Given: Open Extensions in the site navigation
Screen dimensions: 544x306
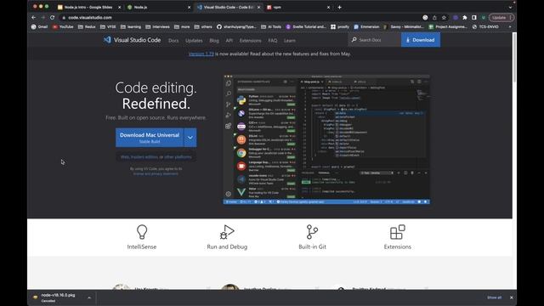Looking at the screenshot, I should 250,41.
